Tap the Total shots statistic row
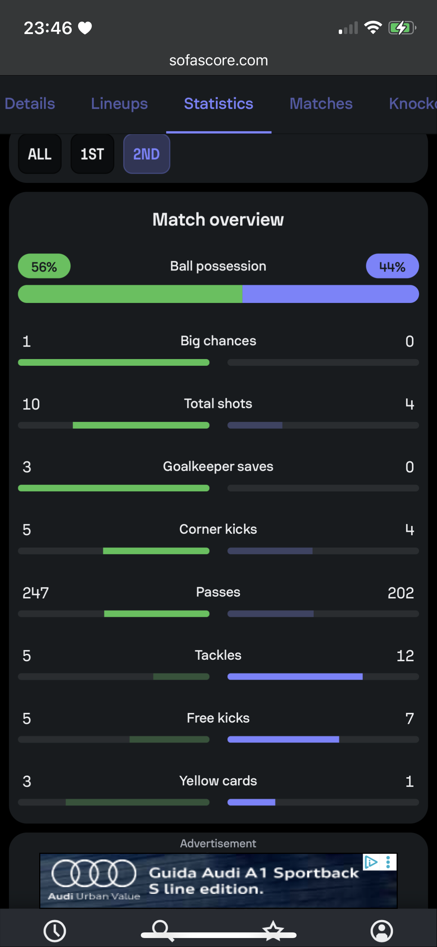437x947 pixels. tap(218, 404)
